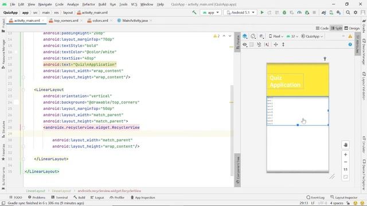Click the design surface layers icon
This screenshot has height=206, width=367.
(245, 36)
